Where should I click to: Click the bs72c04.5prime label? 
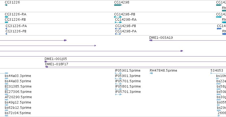tap(18, 113)
